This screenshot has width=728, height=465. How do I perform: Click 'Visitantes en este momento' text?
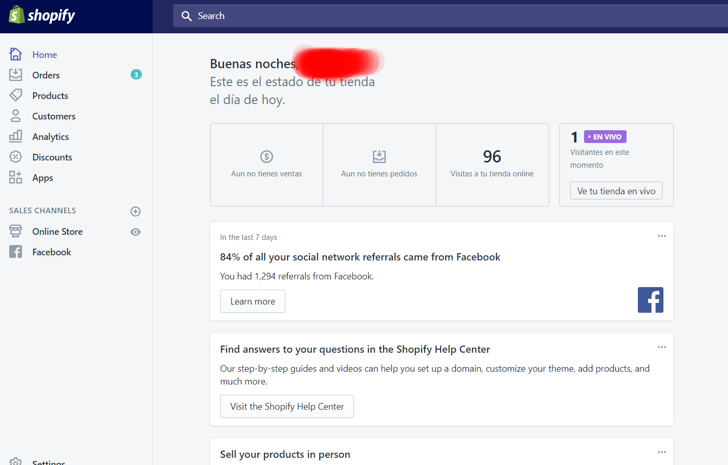pyautogui.click(x=600, y=158)
